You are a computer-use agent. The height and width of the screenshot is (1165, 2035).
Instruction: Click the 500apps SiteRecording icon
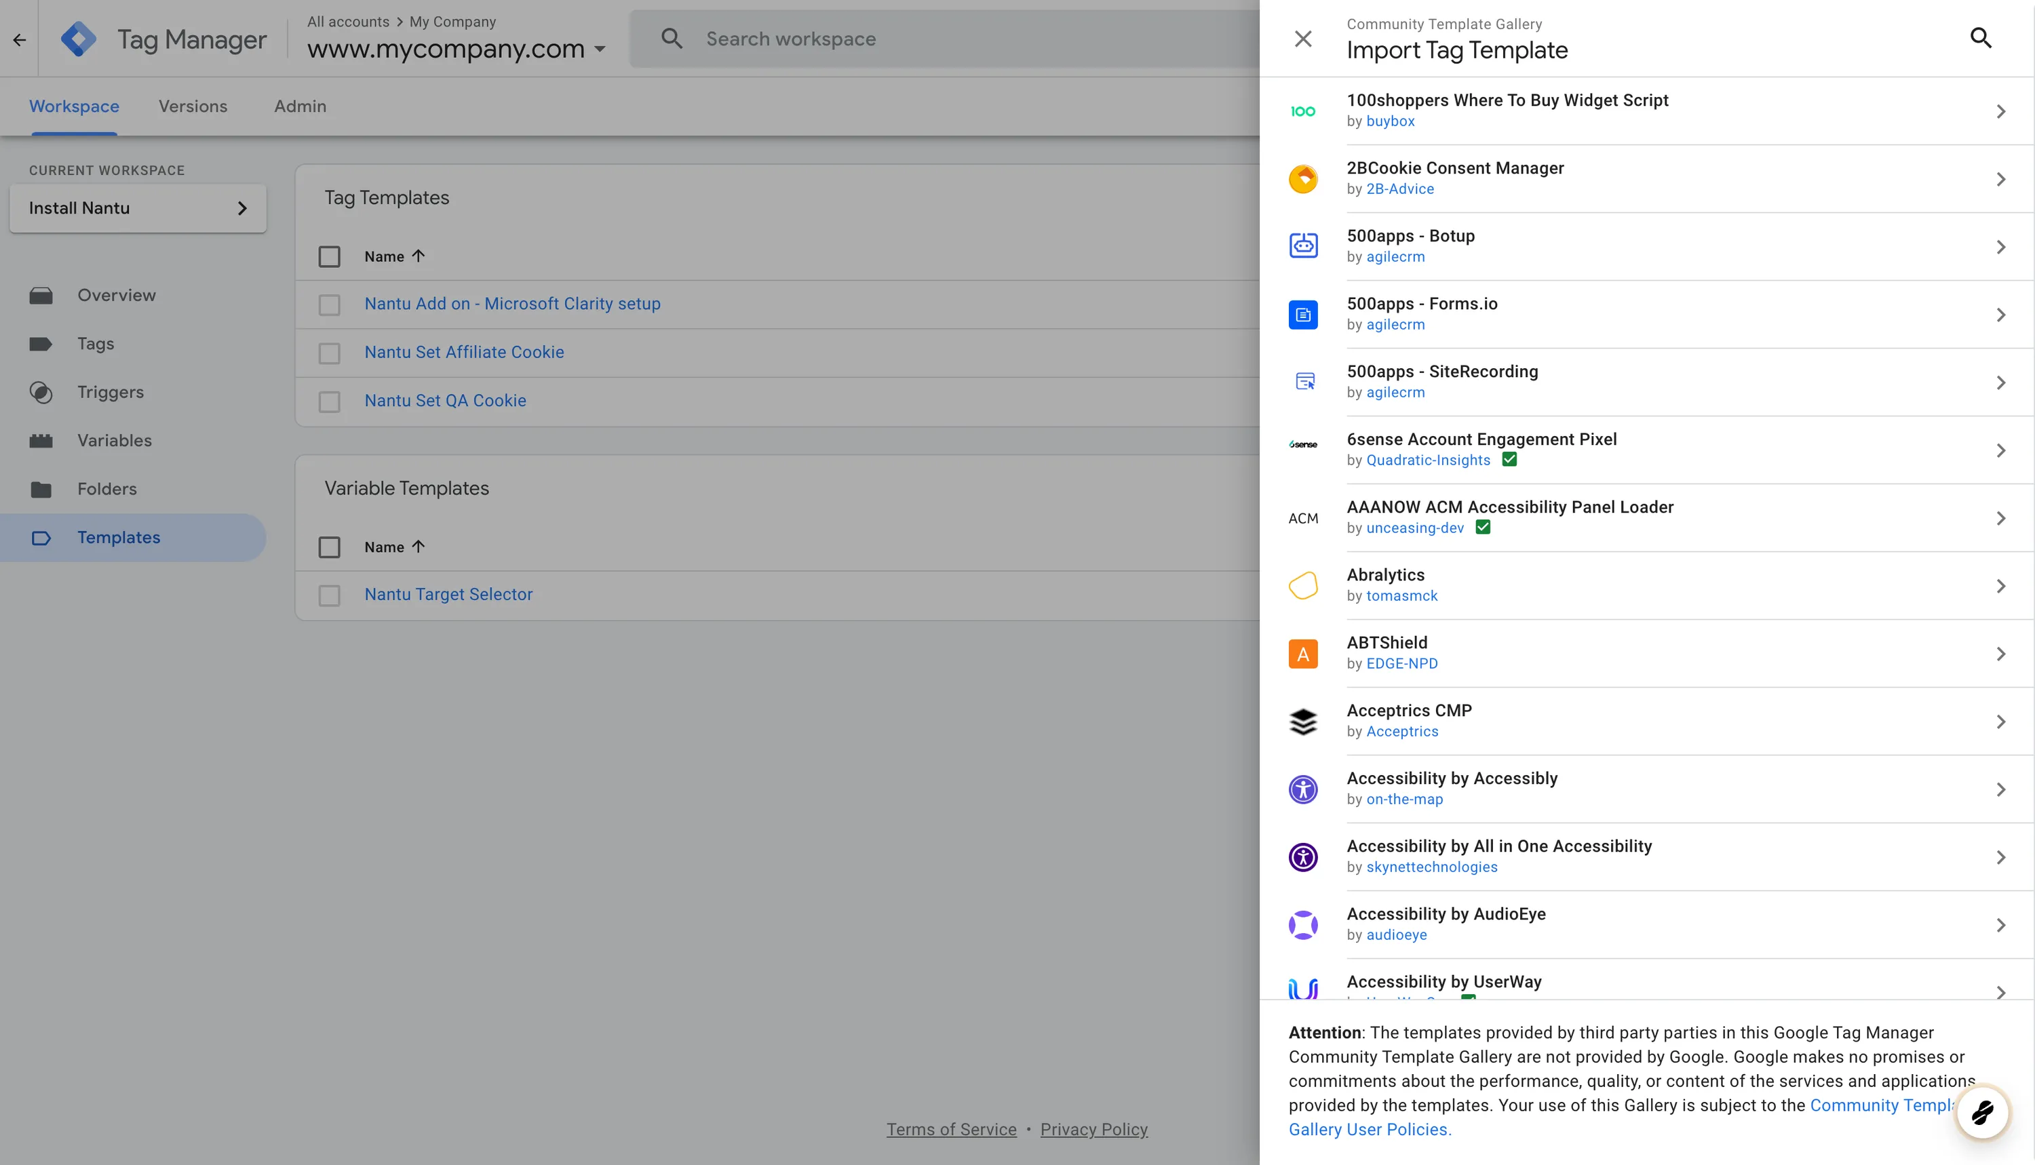[1304, 382]
